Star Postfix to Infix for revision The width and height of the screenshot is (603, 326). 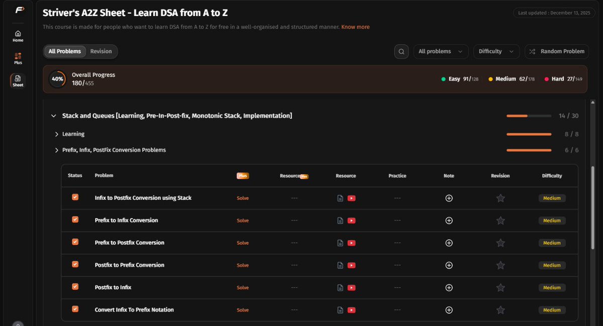500,288
